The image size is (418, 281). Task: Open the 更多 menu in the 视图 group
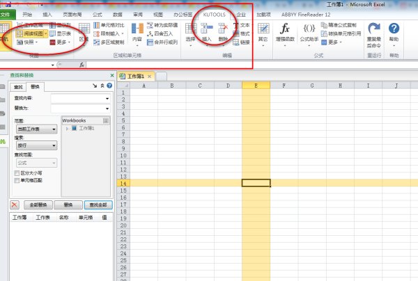click(60, 42)
